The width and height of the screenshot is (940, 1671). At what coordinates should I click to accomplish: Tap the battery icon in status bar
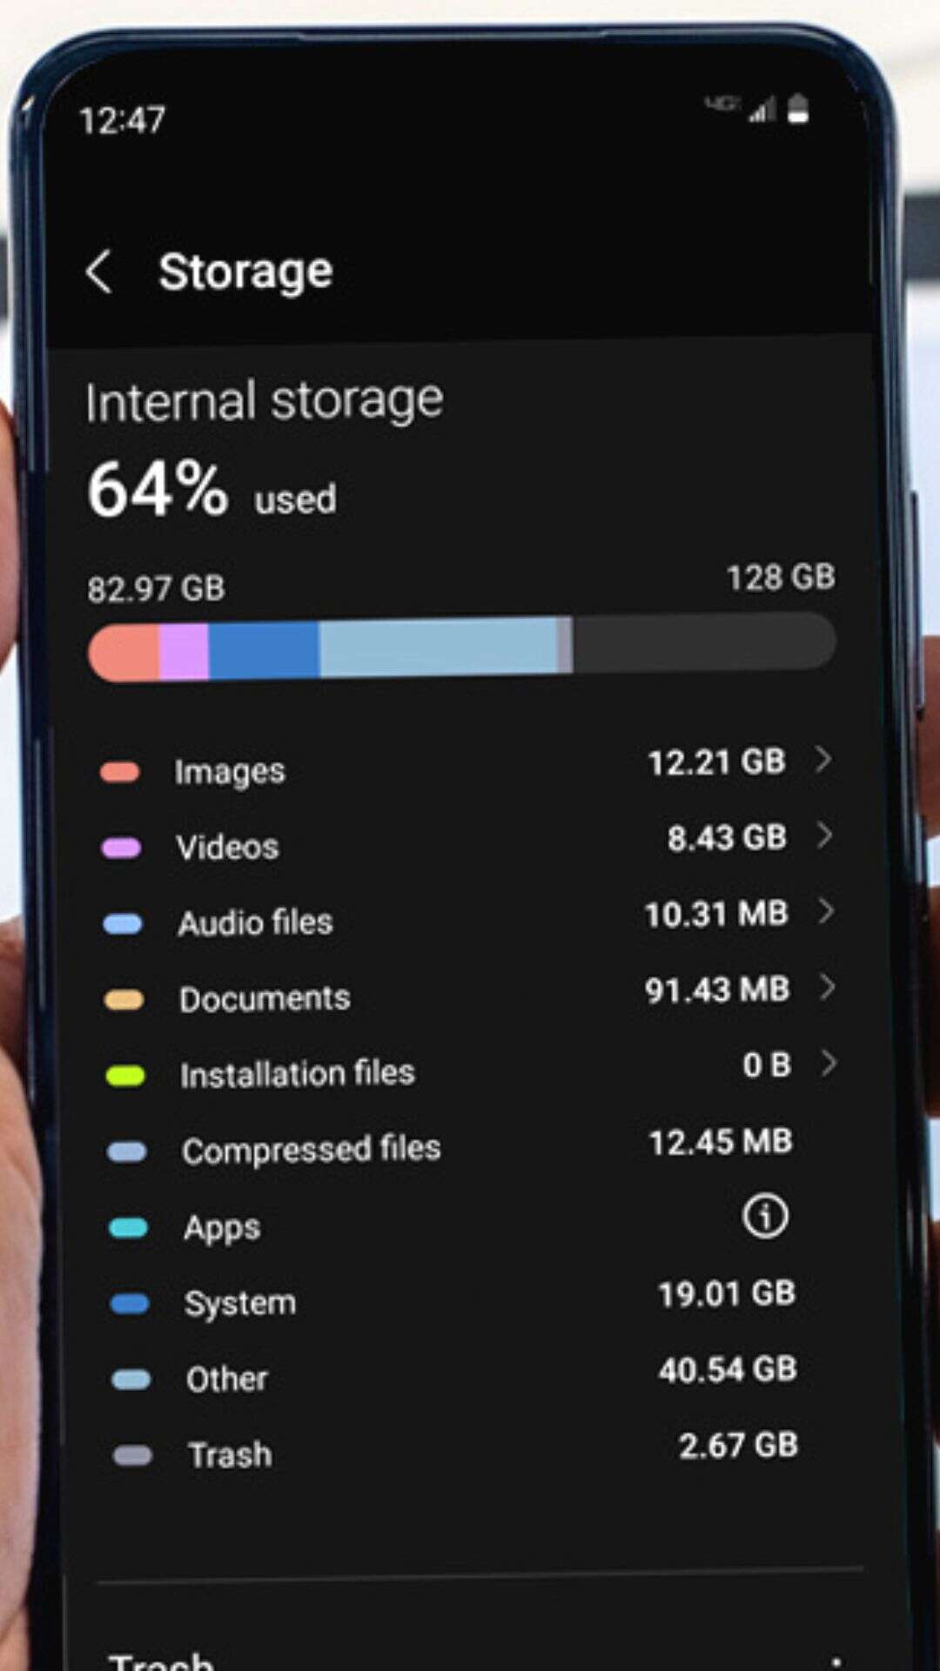coord(798,110)
